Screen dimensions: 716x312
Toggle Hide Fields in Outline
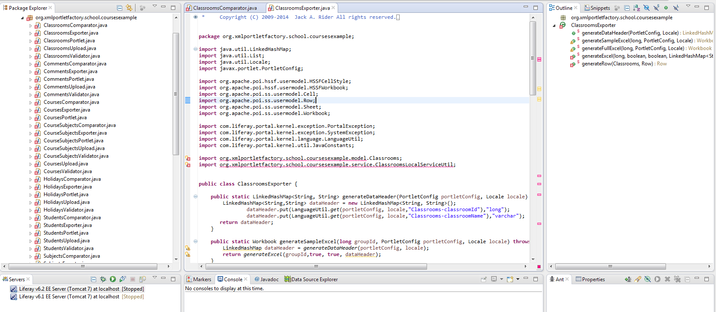point(646,8)
